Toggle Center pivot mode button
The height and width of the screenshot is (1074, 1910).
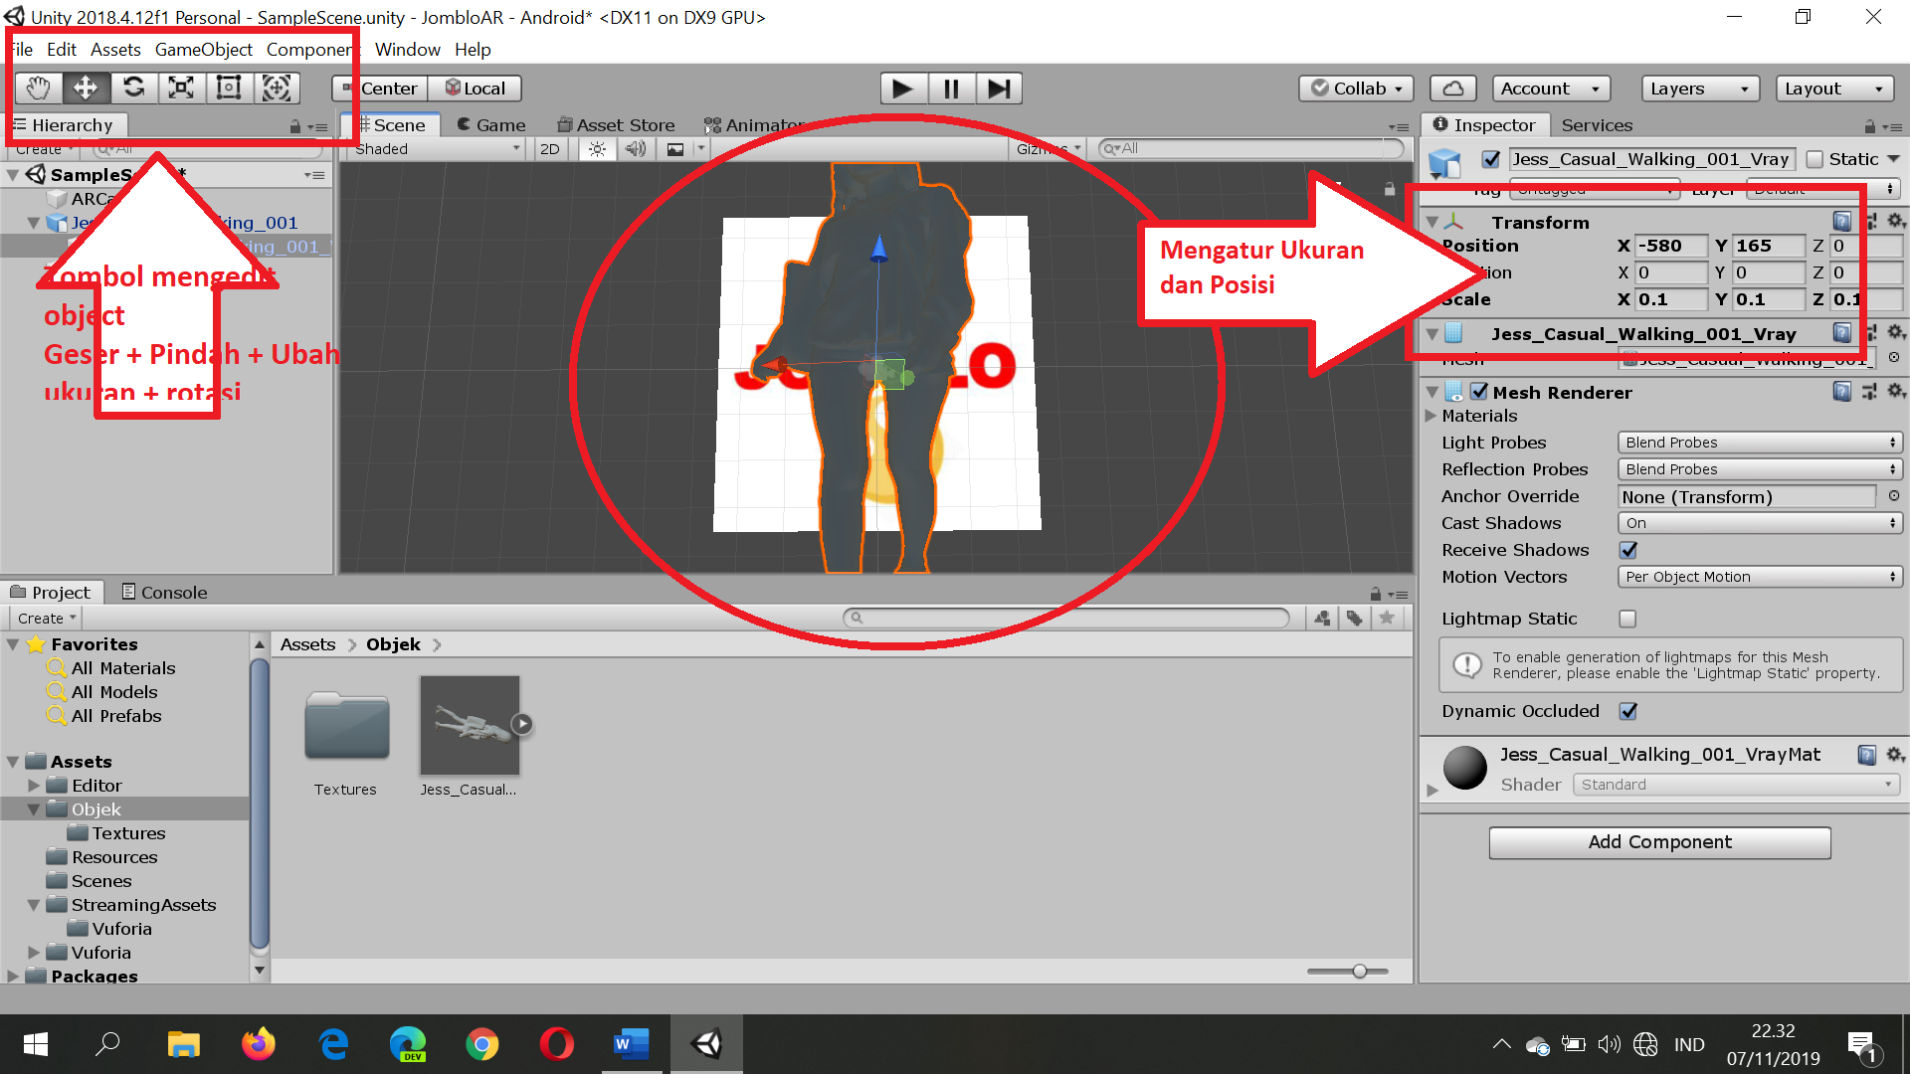click(x=380, y=89)
